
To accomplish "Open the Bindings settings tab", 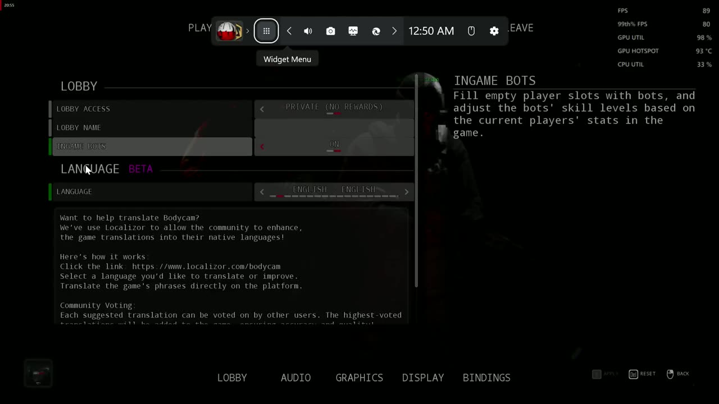I will [x=486, y=378].
